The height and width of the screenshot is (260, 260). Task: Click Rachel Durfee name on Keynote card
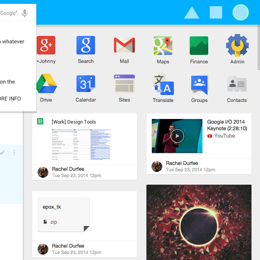point(182,163)
